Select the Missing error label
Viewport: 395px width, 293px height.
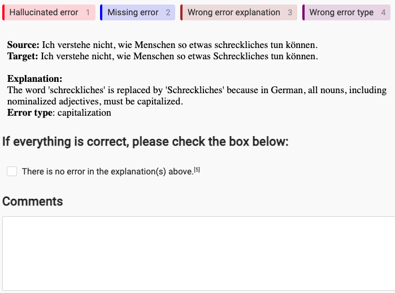[x=137, y=12]
